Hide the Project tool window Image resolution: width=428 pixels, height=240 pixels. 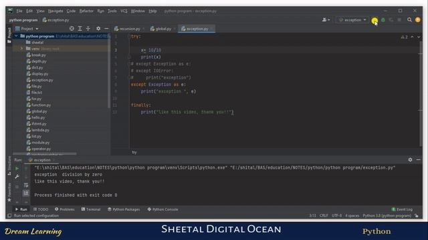tap(106, 29)
